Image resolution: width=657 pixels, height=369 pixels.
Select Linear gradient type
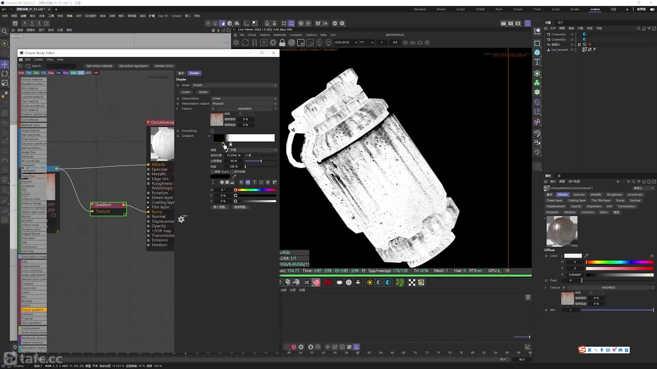tap(186, 92)
